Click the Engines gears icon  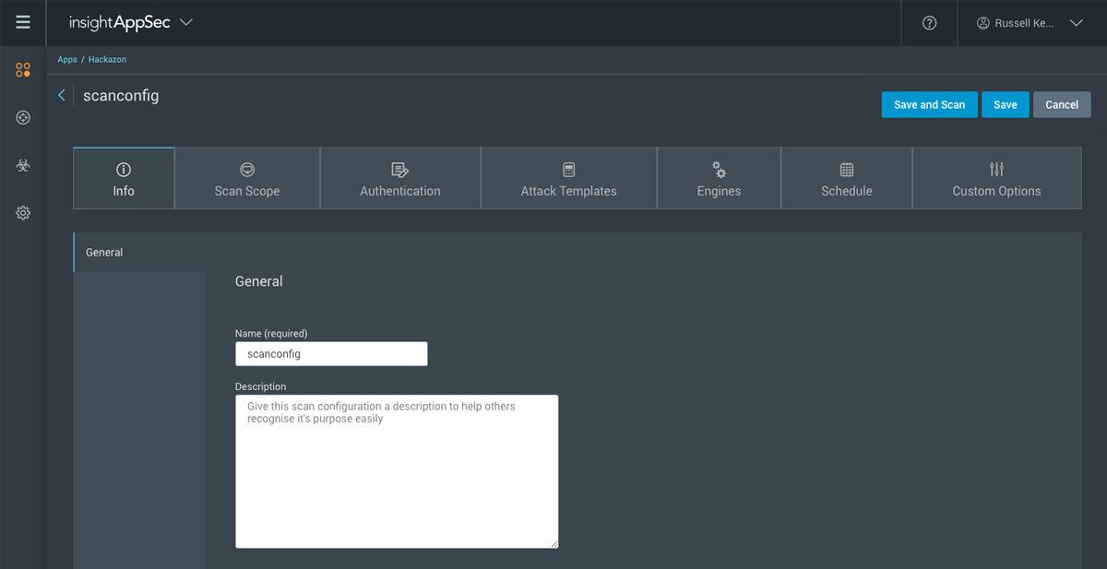(720, 170)
